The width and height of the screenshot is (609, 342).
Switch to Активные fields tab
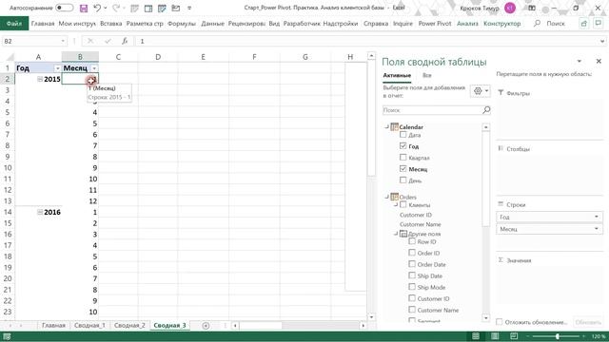397,76
